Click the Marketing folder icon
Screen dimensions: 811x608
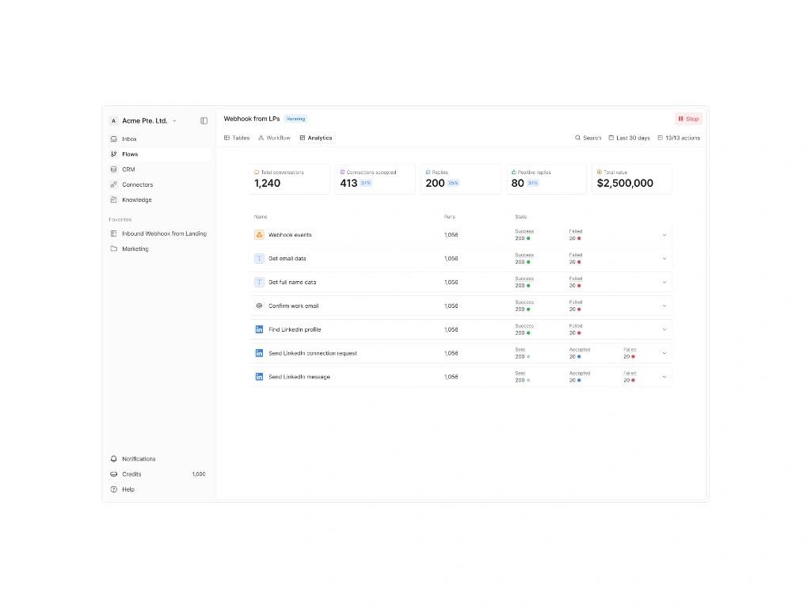(x=114, y=249)
